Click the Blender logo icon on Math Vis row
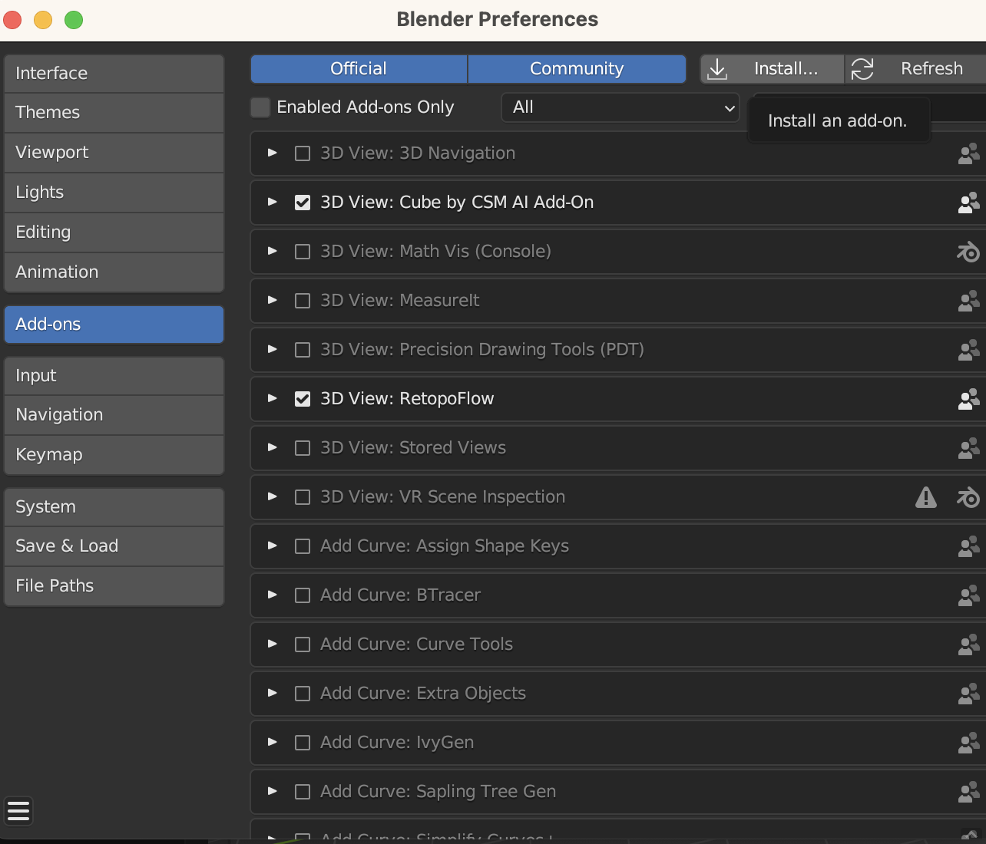The image size is (986, 844). pos(968,252)
